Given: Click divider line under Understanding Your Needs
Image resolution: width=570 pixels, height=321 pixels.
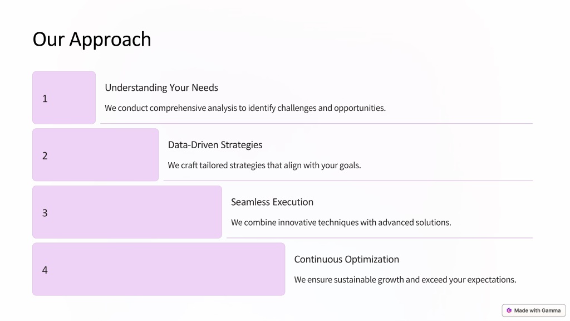Looking at the screenshot, I should pyautogui.click(x=316, y=123).
